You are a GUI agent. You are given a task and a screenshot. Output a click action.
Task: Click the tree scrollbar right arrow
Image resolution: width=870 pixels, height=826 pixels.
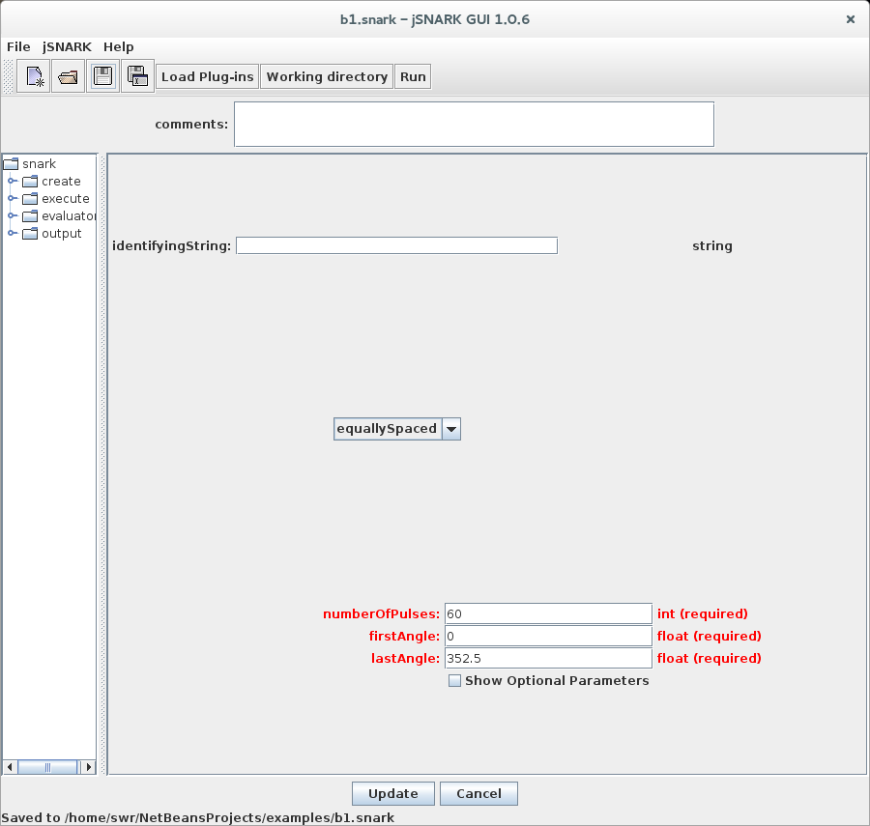click(88, 767)
